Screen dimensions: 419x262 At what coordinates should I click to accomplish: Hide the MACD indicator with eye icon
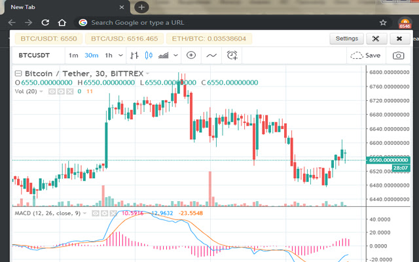[x=96, y=213]
